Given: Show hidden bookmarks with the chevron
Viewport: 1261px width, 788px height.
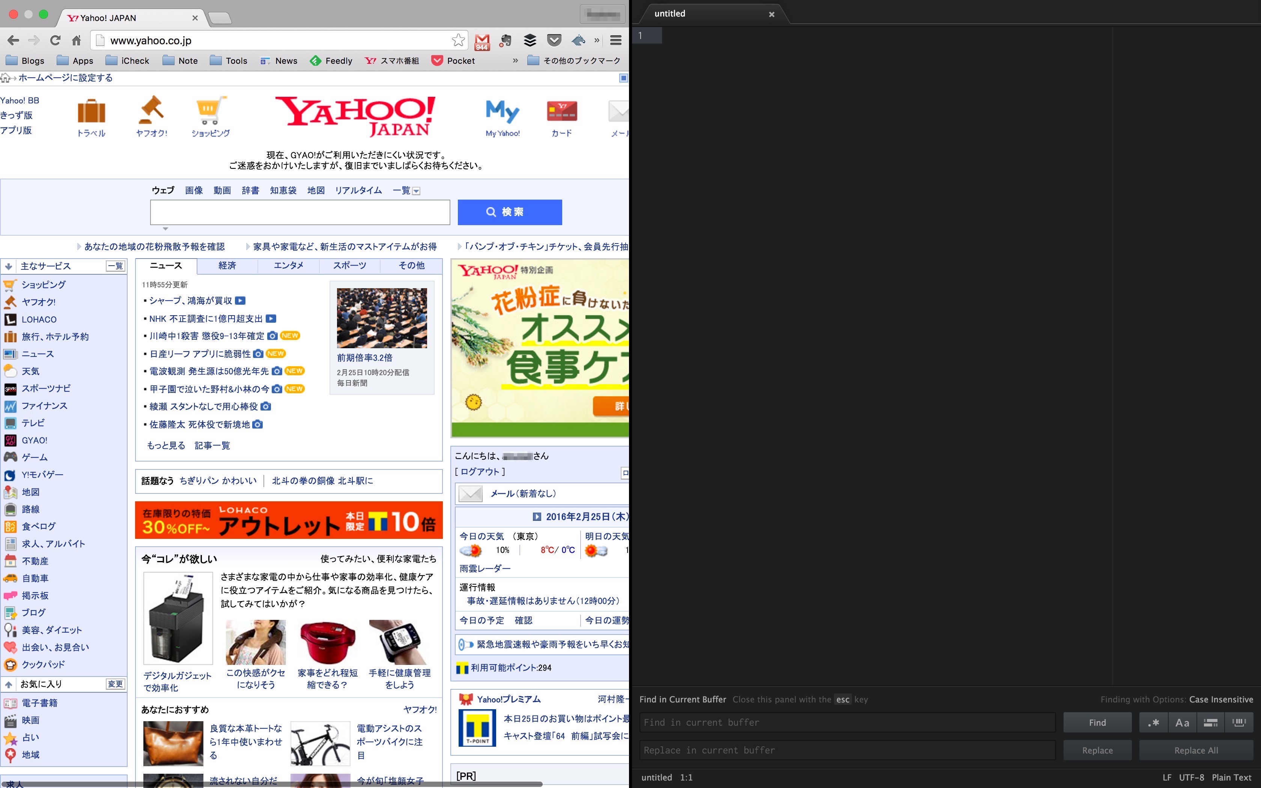Looking at the screenshot, I should tap(515, 60).
